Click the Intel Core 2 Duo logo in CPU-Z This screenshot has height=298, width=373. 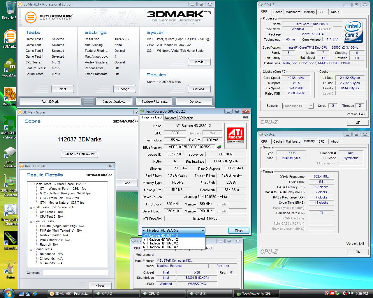tap(353, 31)
